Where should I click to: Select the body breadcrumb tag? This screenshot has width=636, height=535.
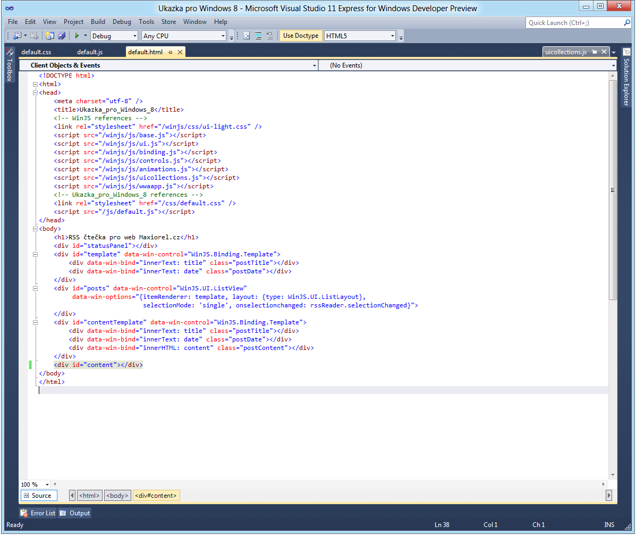click(x=117, y=496)
